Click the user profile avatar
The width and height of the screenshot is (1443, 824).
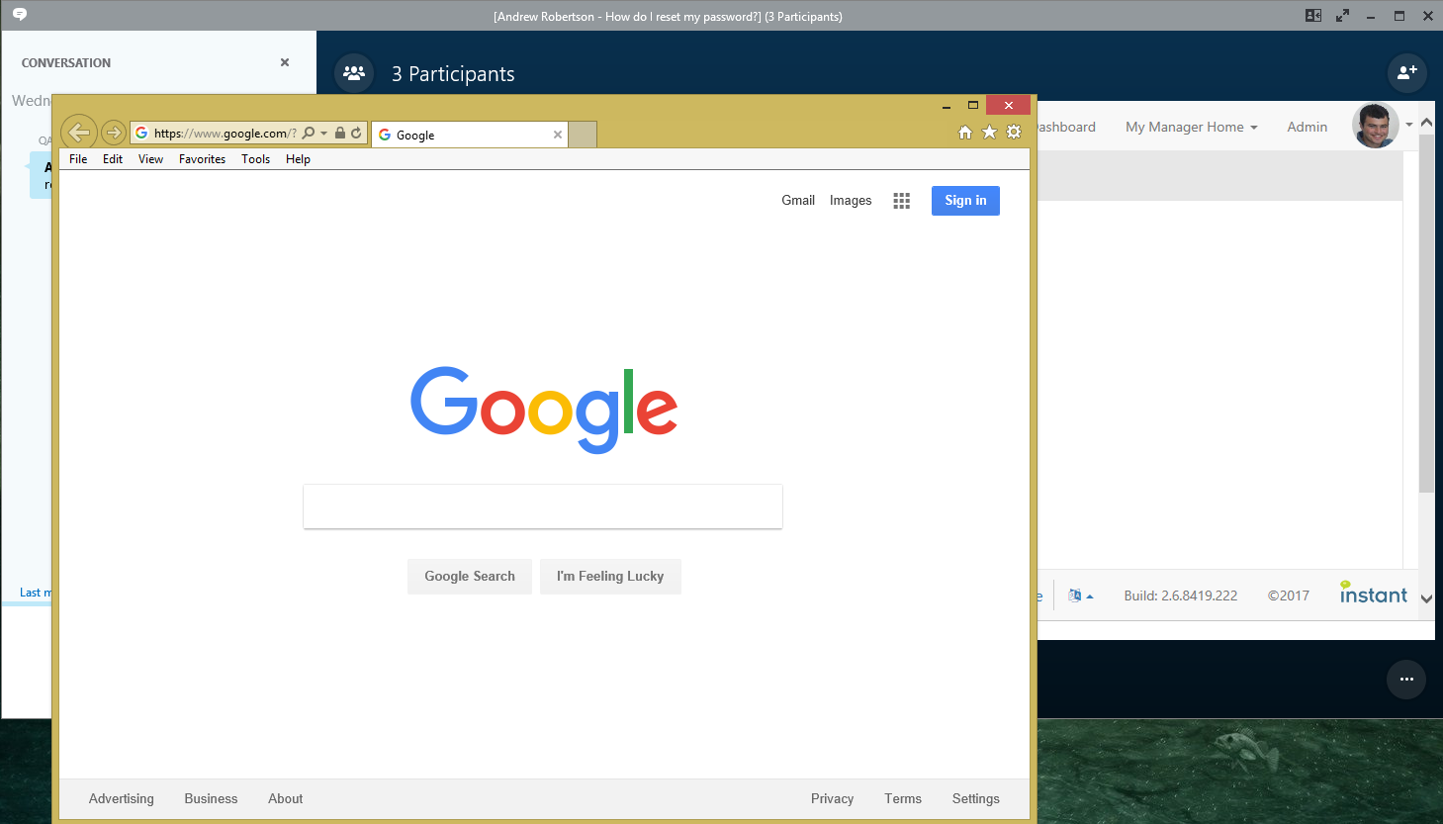[x=1375, y=126]
